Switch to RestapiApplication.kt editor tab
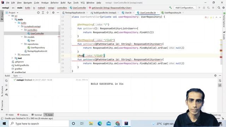226x127 pixels. click(75, 13)
